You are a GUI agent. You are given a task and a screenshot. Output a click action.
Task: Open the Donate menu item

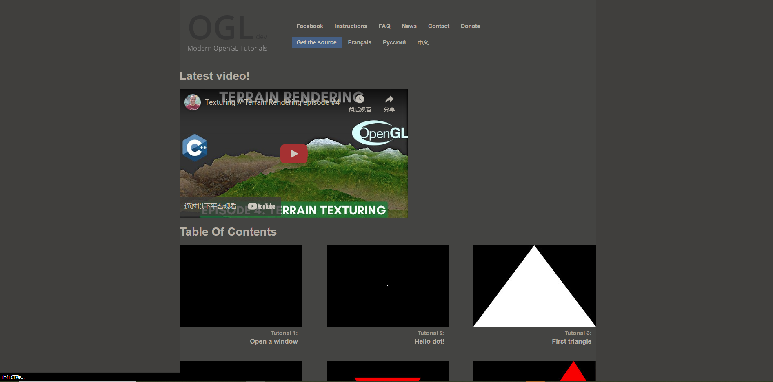[x=470, y=26]
